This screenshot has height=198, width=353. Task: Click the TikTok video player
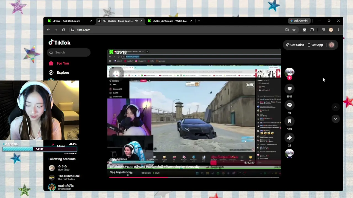pos(194,113)
